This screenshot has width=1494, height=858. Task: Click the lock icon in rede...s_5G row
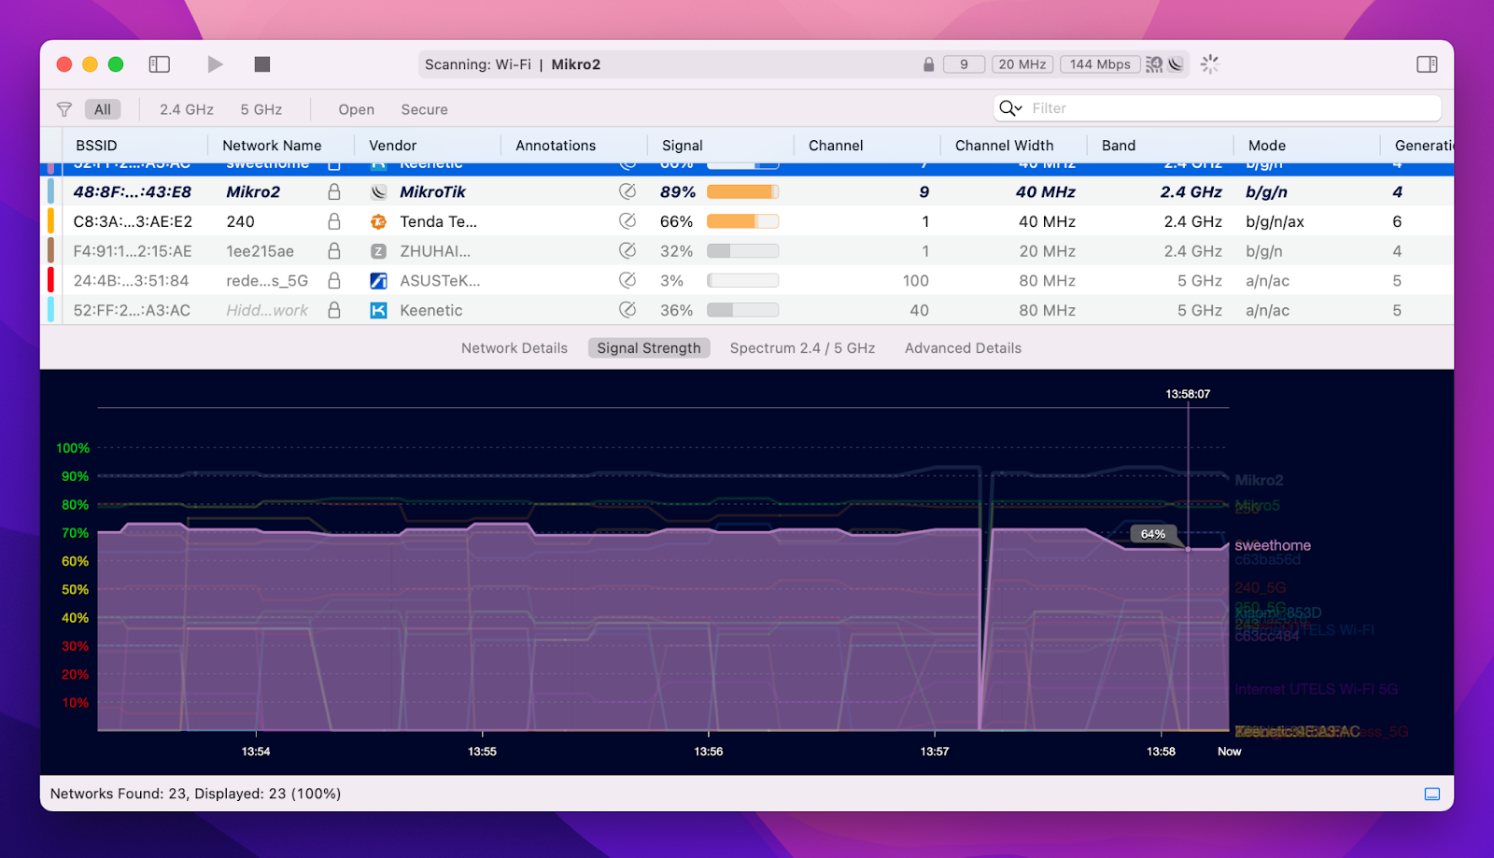pos(334,280)
